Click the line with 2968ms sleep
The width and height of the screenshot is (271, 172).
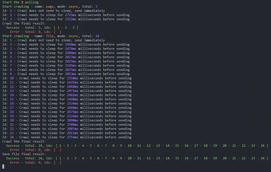coord(66,45)
